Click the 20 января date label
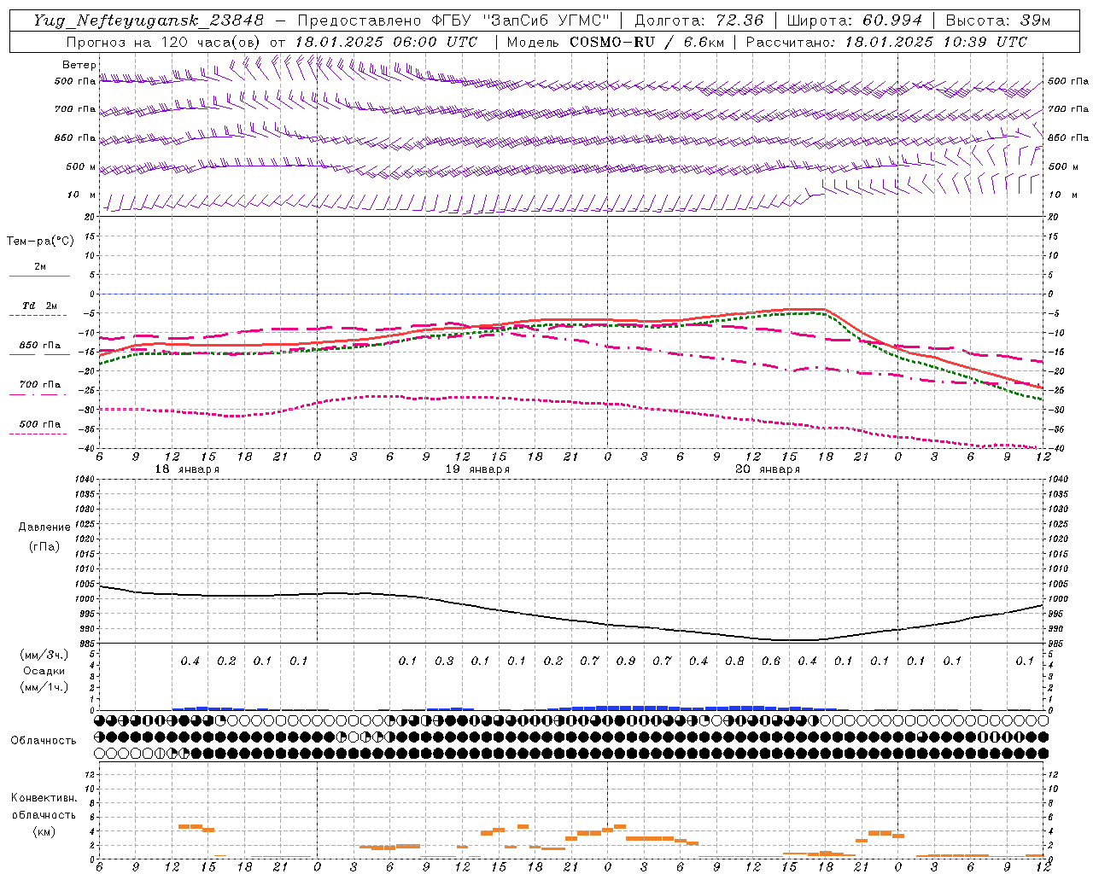 (768, 469)
